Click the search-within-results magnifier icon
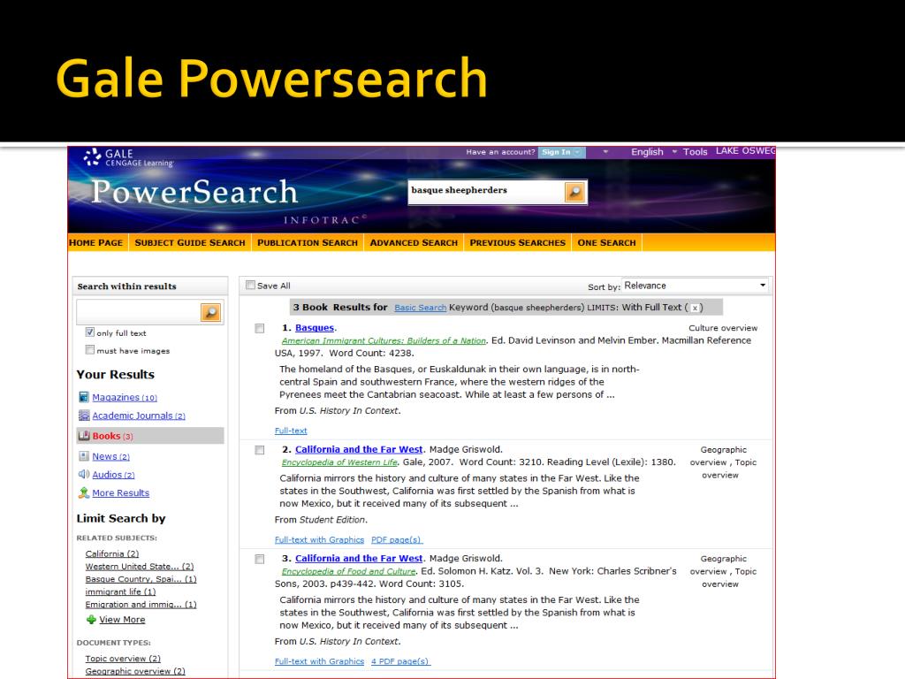 tap(210, 312)
